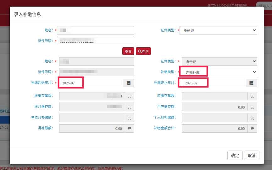Click the 应缴存基数 field
Screen dimensions: 272x170
click(214, 96)
